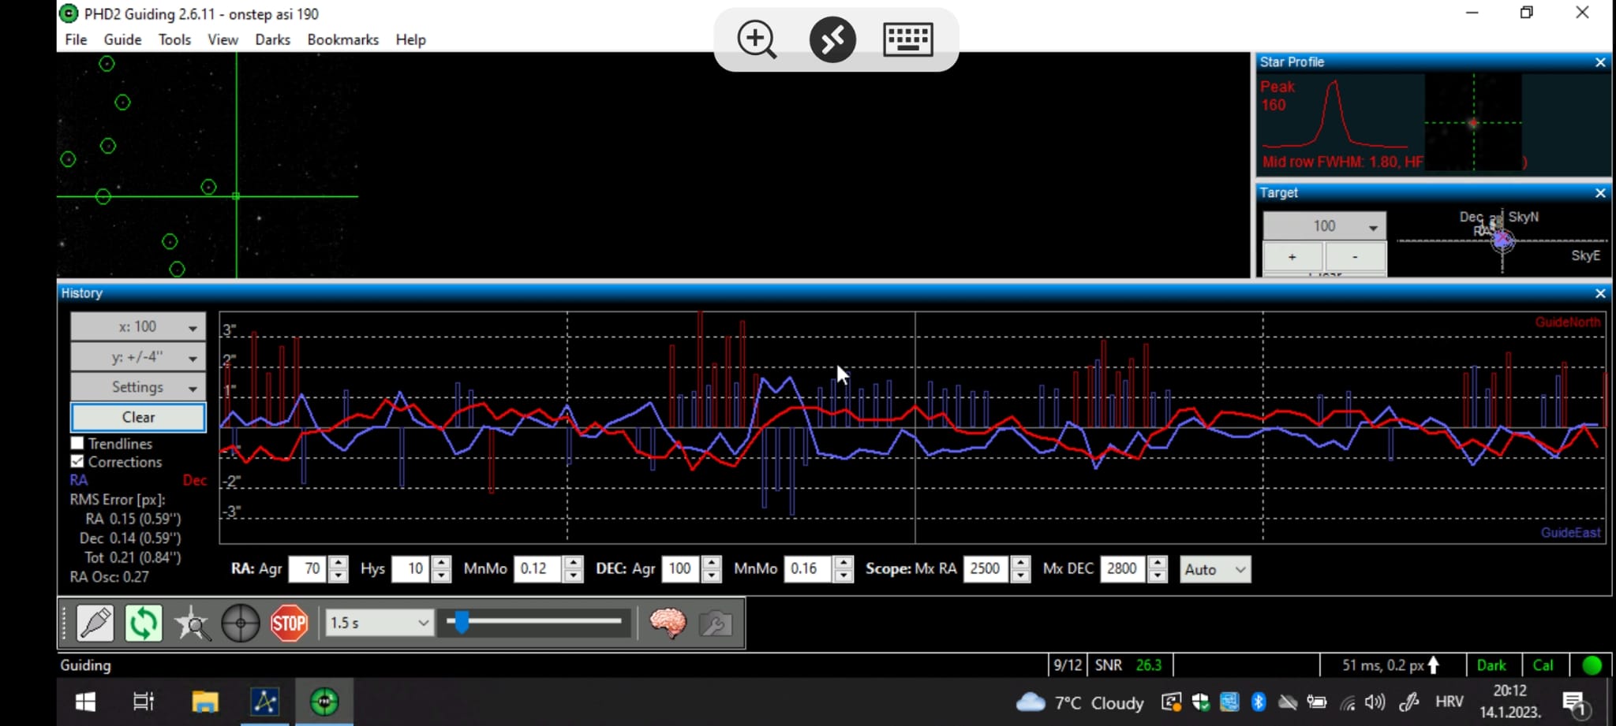Screen dimensions: 1616x726
Task: Click the red STOP icon
Action: pyautogui.click(x=290, y=624)
